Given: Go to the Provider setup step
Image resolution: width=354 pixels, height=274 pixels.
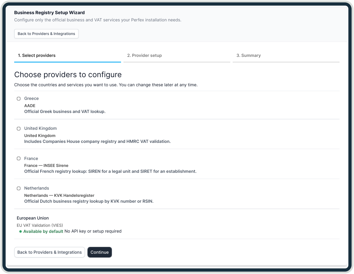Looking at the screenshot, I should pos(177,56).
